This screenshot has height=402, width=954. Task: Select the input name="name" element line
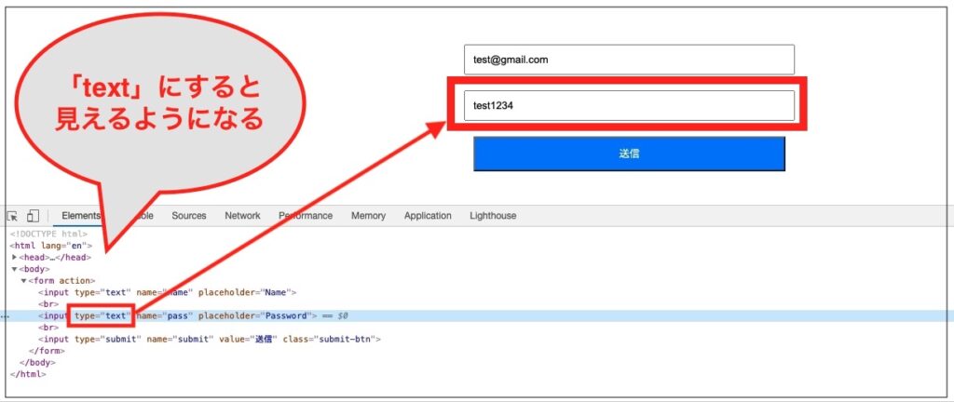click(x=168, y=292)
